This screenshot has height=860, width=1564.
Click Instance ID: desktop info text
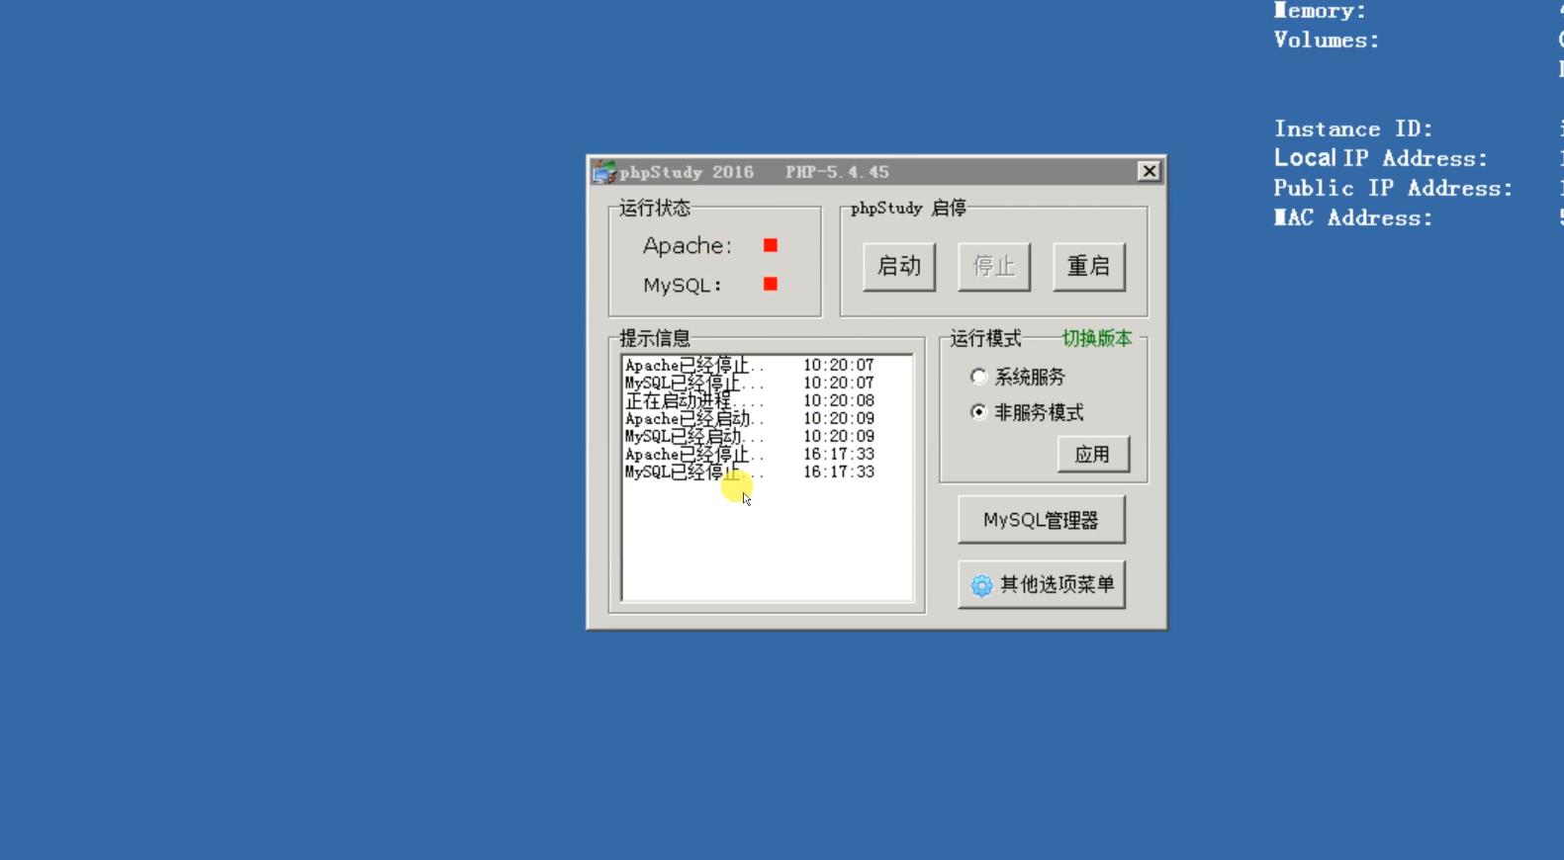[x=1353, y=129]
